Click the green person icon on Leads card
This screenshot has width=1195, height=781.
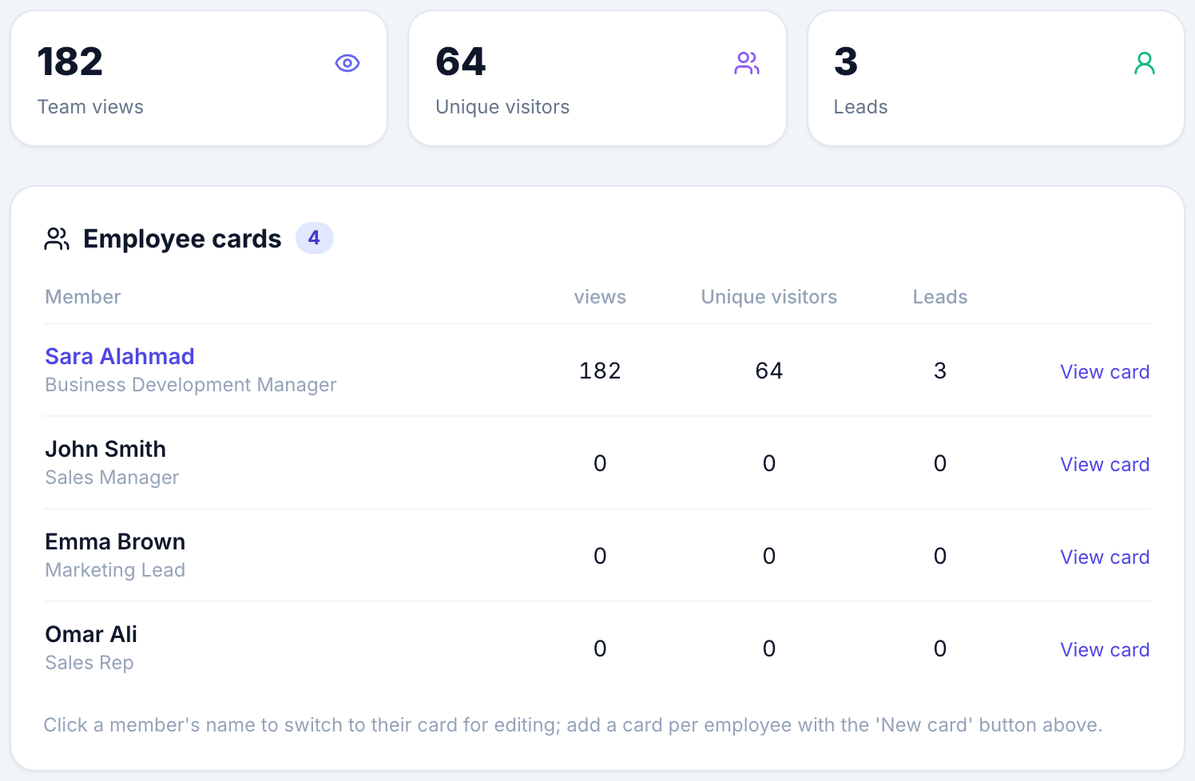pos(1145,63)
